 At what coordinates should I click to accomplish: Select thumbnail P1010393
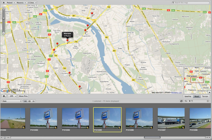click(44, 118)
